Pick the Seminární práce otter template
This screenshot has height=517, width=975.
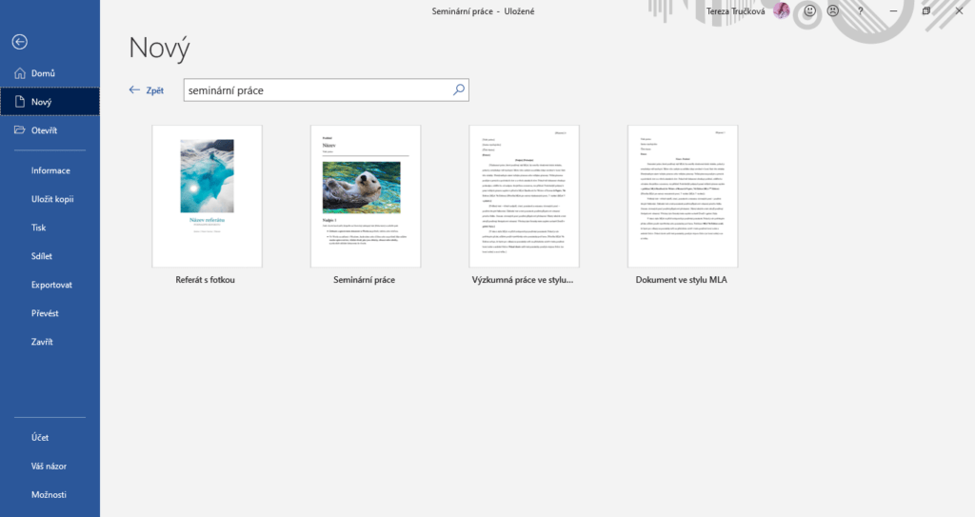365,196
